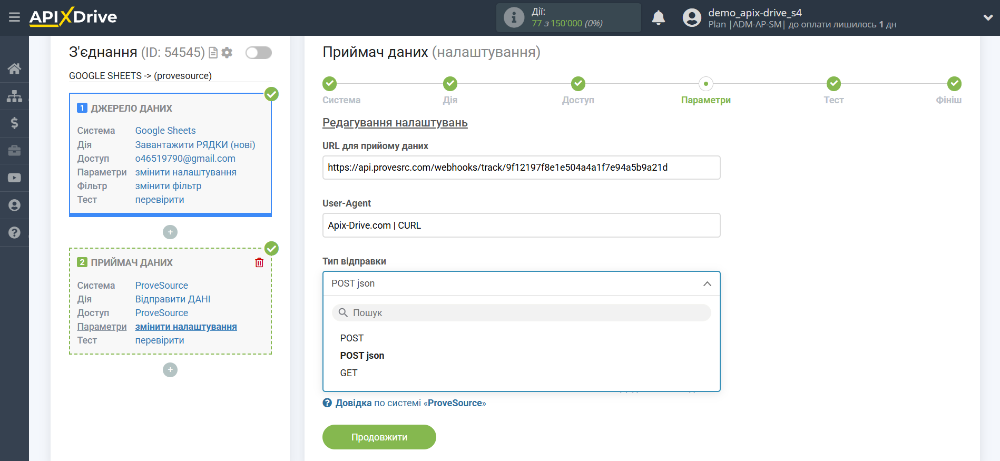Click Google Sheets system link

tap(165, 131)
